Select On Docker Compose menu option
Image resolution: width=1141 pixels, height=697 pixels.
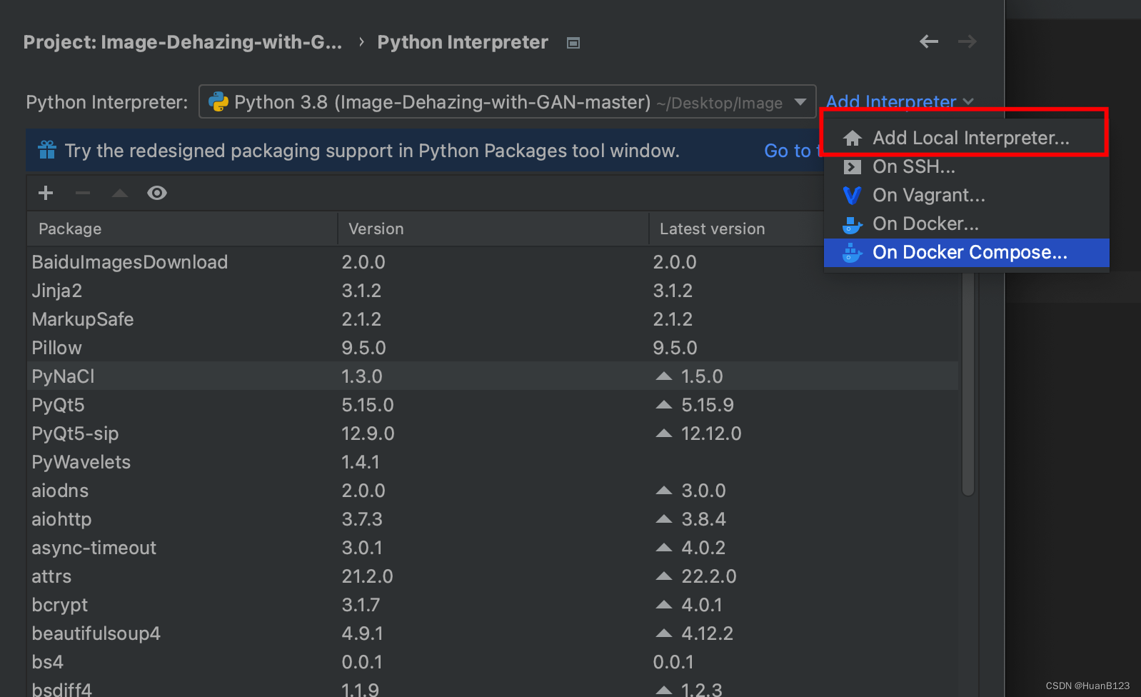coord(967,252)
